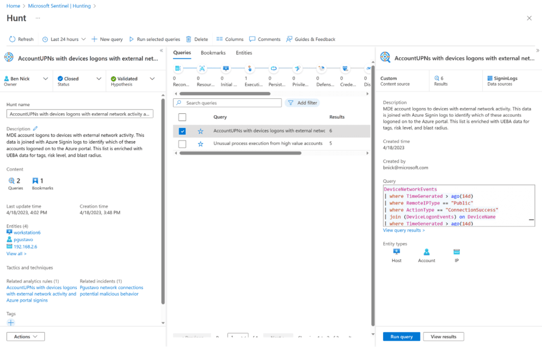Open the Closed status dropdown
This screenshot has height=347, width=542.
point(79,79)
